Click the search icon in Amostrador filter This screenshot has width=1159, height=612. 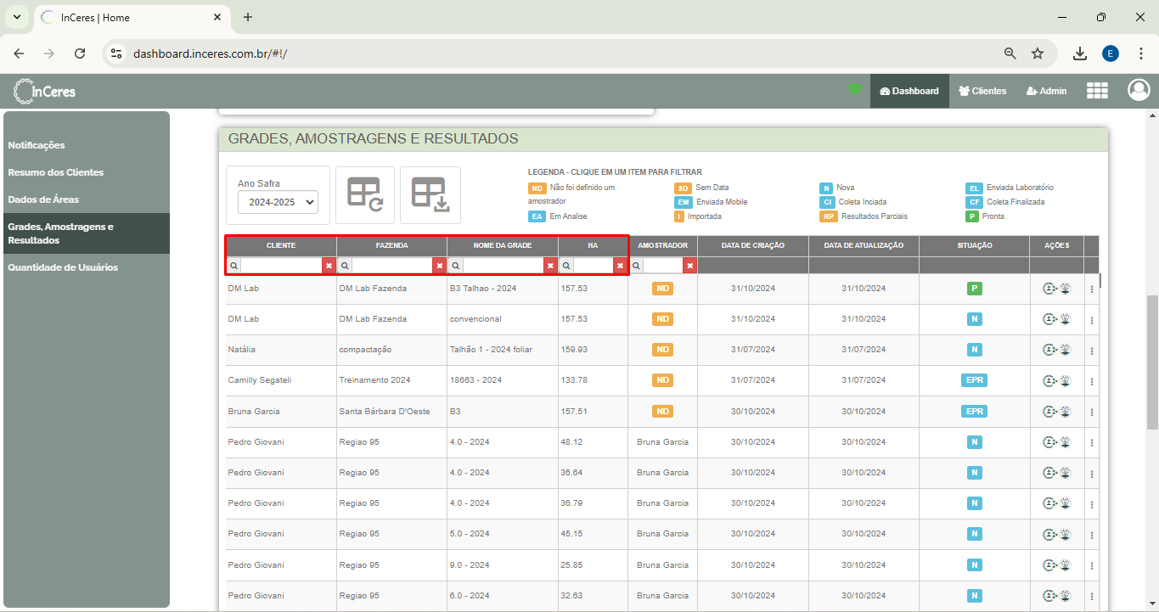coord(635,266)
